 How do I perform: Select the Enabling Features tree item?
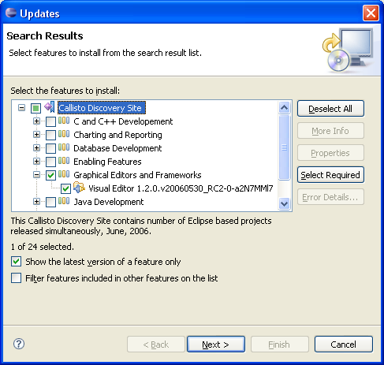click(107, 162)
